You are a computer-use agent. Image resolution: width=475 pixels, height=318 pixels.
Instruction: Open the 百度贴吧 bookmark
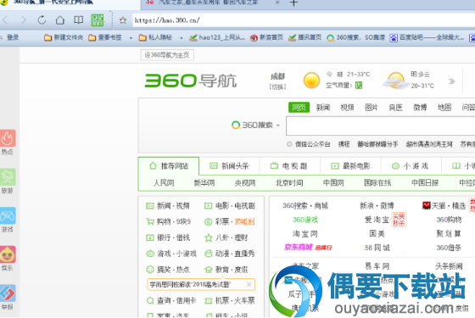click(x=427, y=37)
